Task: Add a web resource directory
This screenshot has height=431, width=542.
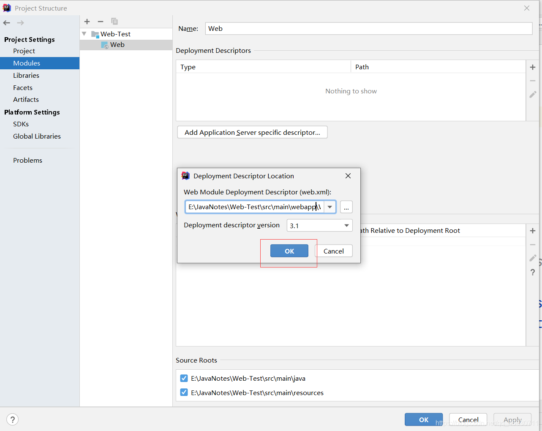Action: pos(533,231)
